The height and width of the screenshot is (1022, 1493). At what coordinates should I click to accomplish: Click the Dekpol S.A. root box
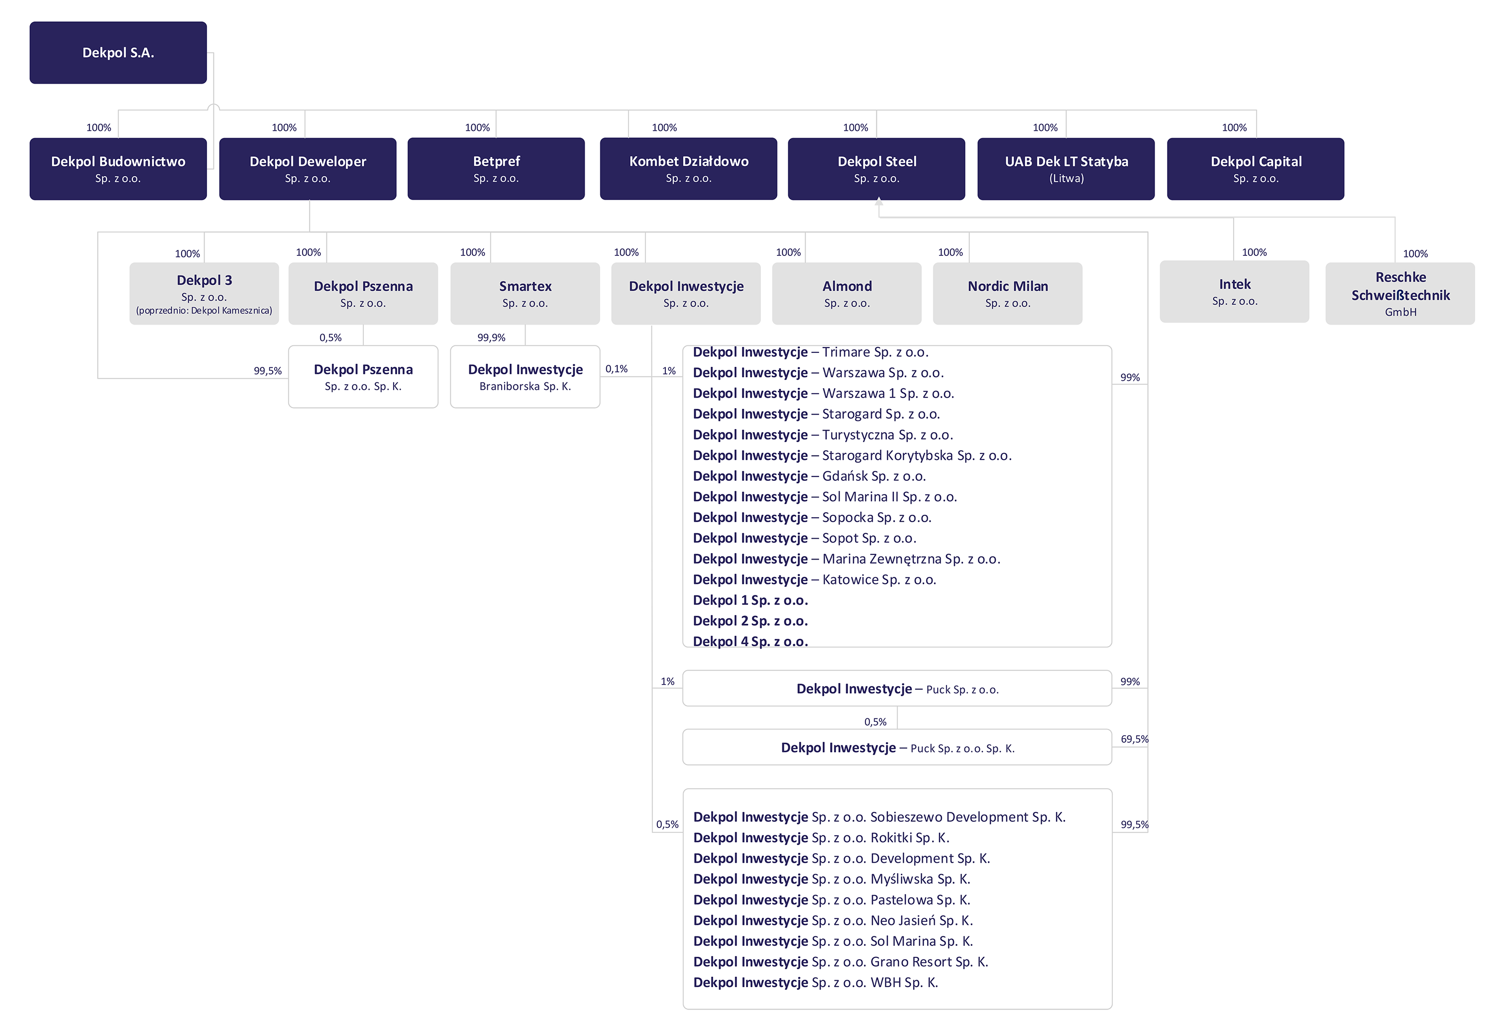click(118, 53)
